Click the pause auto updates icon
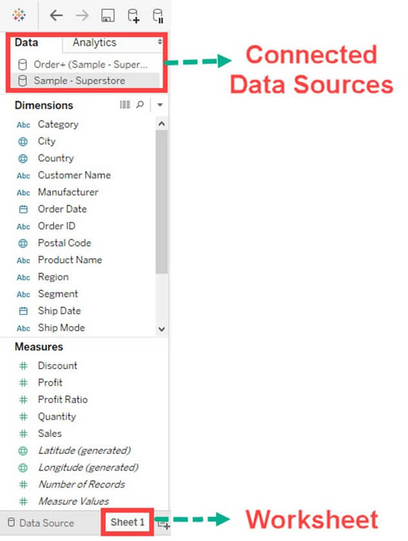Image resolution: width=408 pixels, height=541 pixels. [x=157, y=15]
